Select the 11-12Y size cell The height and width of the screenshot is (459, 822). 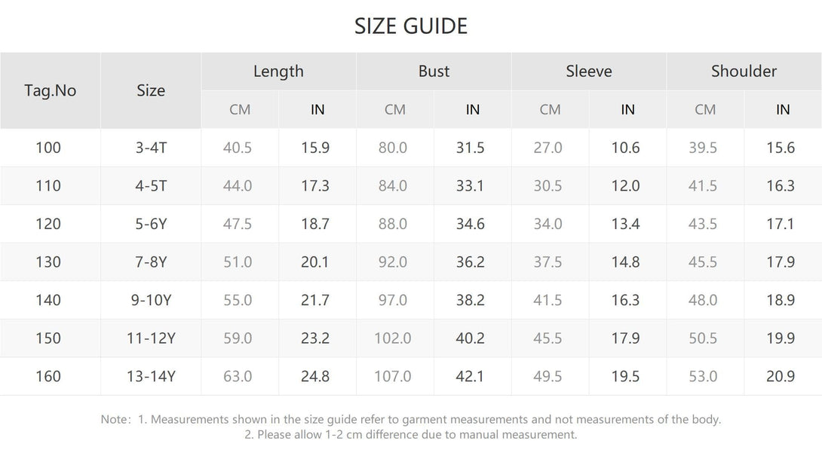(151, 338)
